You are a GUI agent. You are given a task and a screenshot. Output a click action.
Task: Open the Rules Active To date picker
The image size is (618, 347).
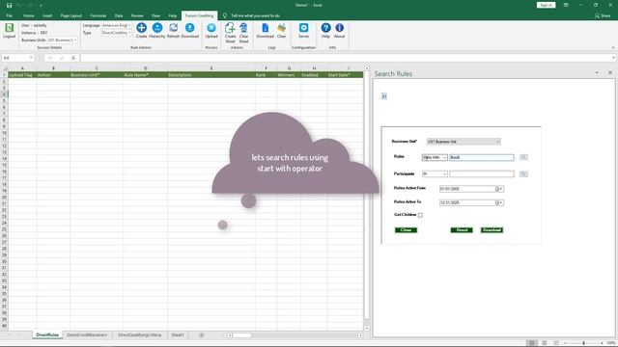(x=499, y=203)
